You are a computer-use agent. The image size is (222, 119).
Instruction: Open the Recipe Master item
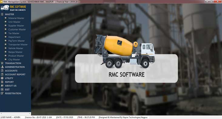(15, 52)
